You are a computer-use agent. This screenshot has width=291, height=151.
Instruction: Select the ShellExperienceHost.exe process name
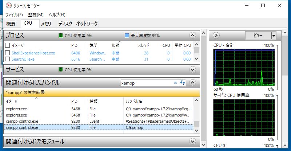pos(33,53)
